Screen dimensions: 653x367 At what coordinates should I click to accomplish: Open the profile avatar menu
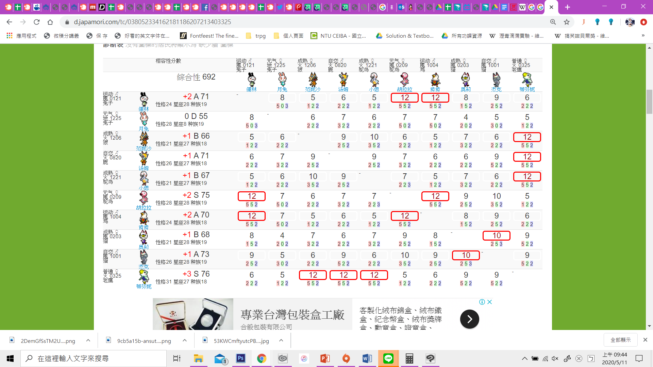pos(630,22)
